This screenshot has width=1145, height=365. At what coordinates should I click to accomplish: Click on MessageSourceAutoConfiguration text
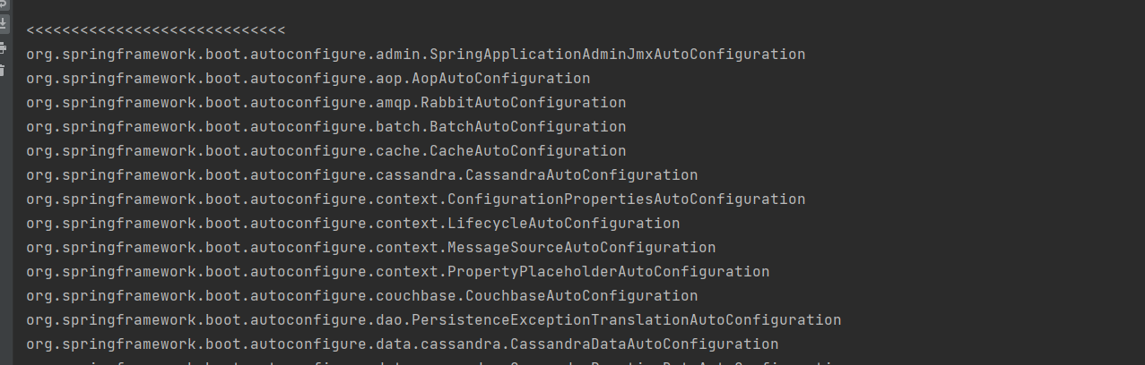coord(371,248)
